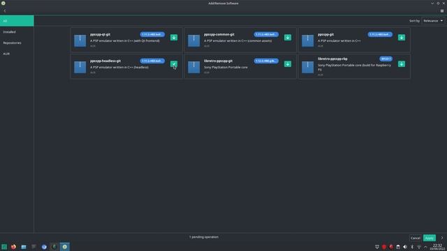The width and height of the screenshot is (447, 251).
Task: Open ppsspp-headless-git package title
Action: (105, 61)
